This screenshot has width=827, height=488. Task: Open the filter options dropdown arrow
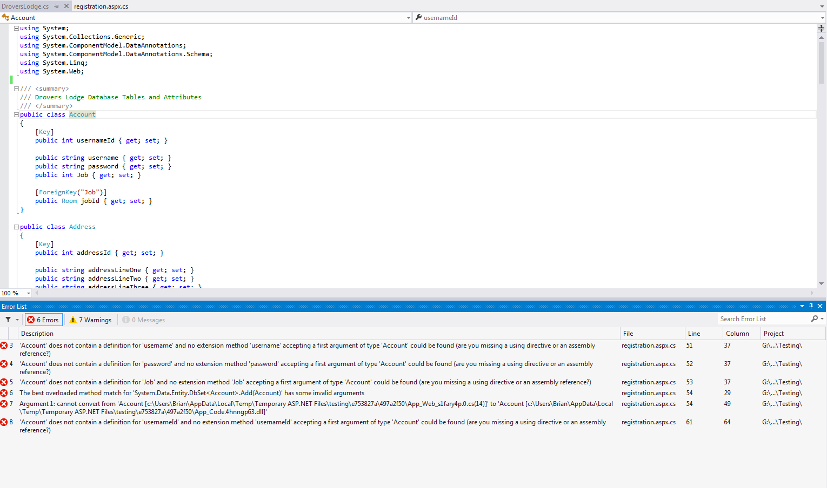pyautogui.click(x=17, y=320)
